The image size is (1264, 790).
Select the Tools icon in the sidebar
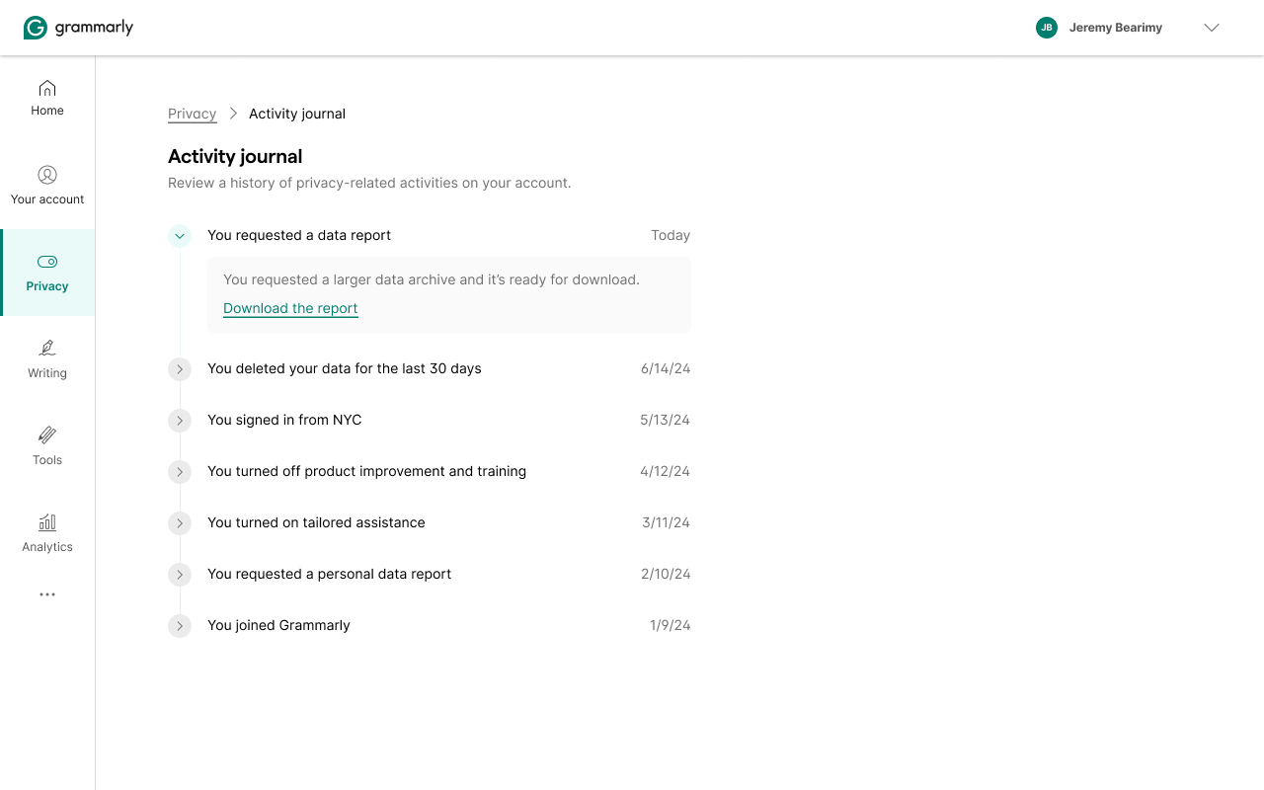[x=46, y=435]
